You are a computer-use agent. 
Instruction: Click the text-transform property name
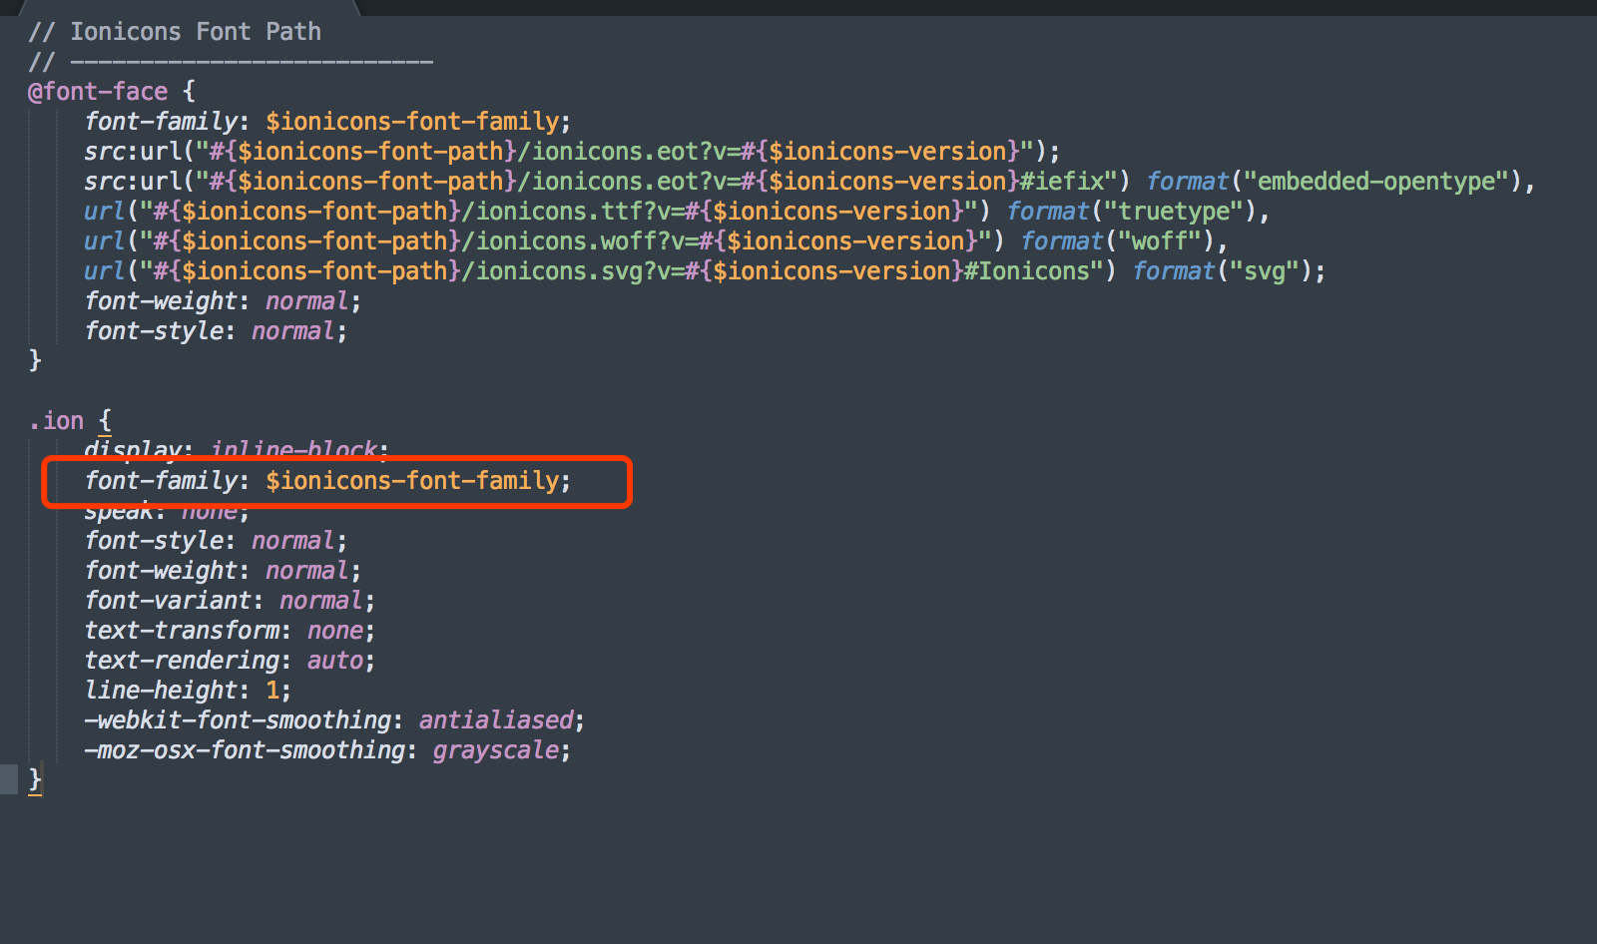pos(182,631)
